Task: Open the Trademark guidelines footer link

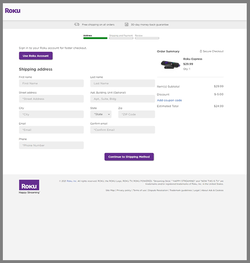Action: click(181, 190)
